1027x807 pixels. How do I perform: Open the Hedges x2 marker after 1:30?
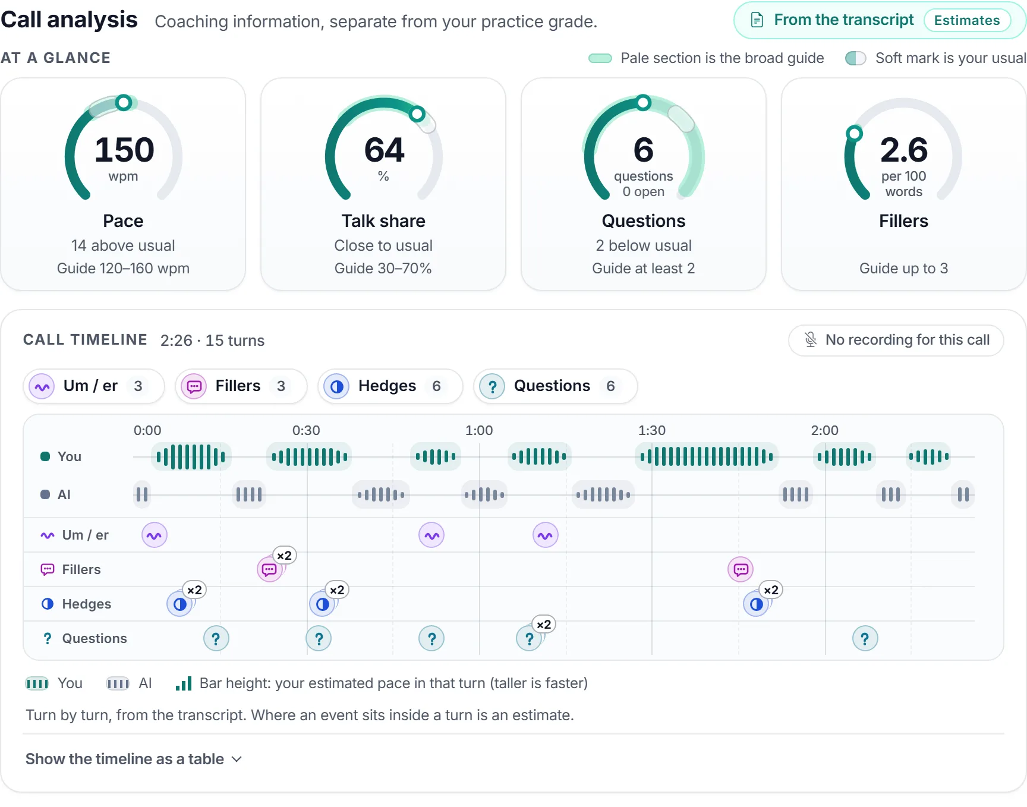point(756,604)
